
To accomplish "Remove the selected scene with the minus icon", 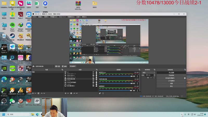I will 35,93.
